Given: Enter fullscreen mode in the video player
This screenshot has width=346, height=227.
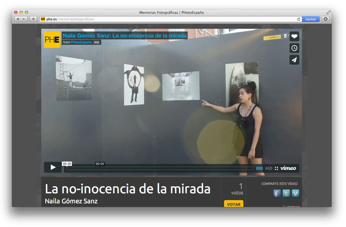Looking at the screenshot, I should point(276,168).
